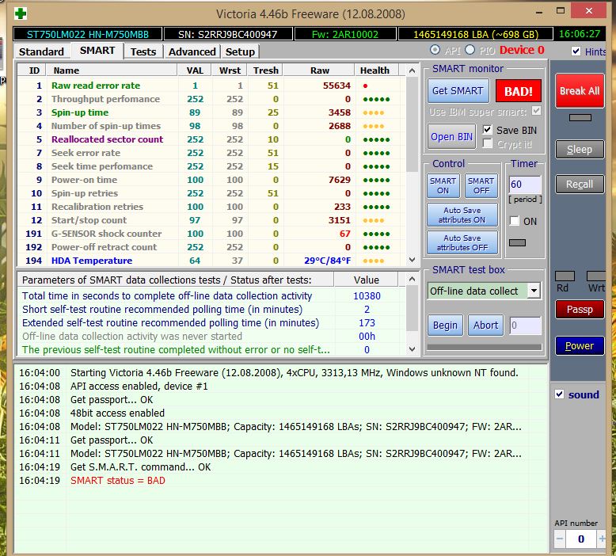Switch to the Tests tab
Screen dimensions: 616x556
click(143, 51)
